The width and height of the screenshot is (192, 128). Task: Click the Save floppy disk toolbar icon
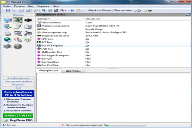click(8, 10)
